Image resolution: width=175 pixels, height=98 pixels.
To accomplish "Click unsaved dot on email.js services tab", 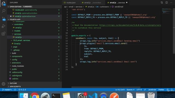I will pos(127,2).
